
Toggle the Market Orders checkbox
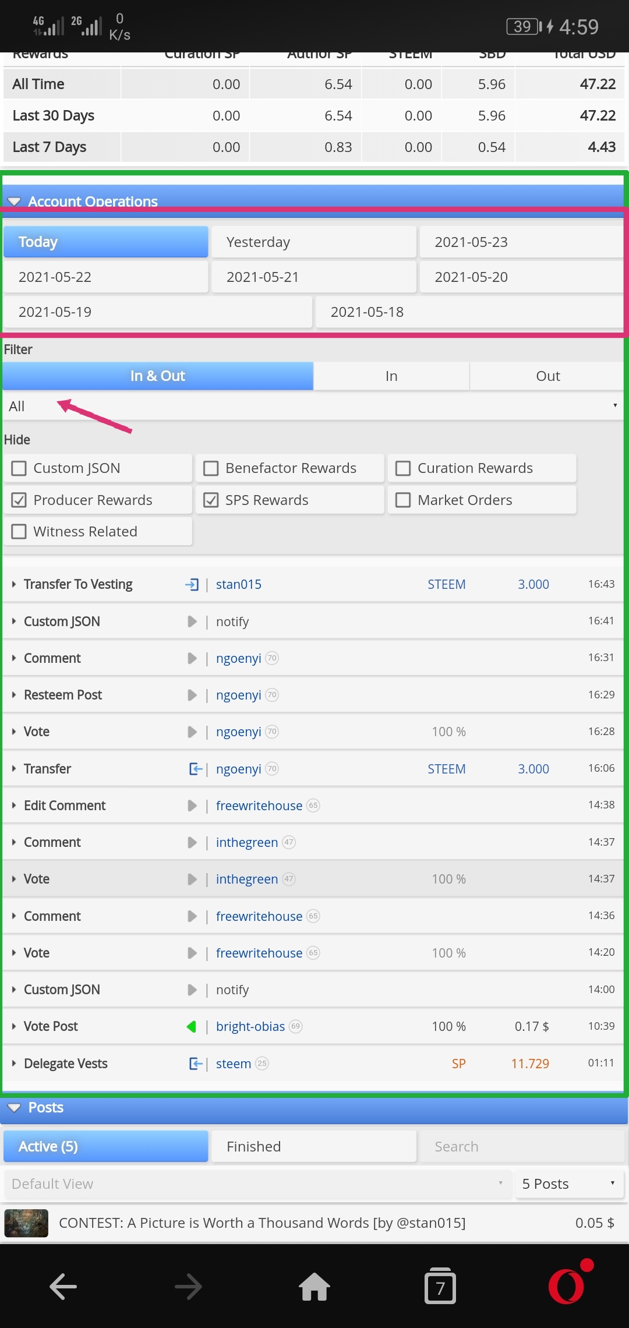pyautogui.click(x=403, y=500)
